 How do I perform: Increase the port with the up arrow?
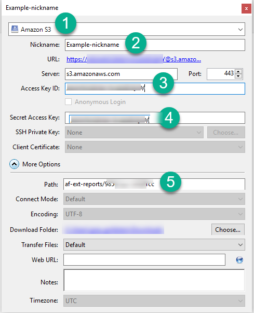[x=238, y=71]
